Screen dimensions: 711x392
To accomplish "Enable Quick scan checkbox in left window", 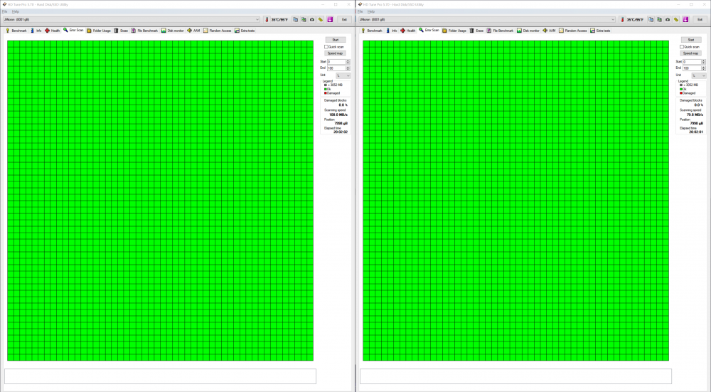I will point(326,47).
